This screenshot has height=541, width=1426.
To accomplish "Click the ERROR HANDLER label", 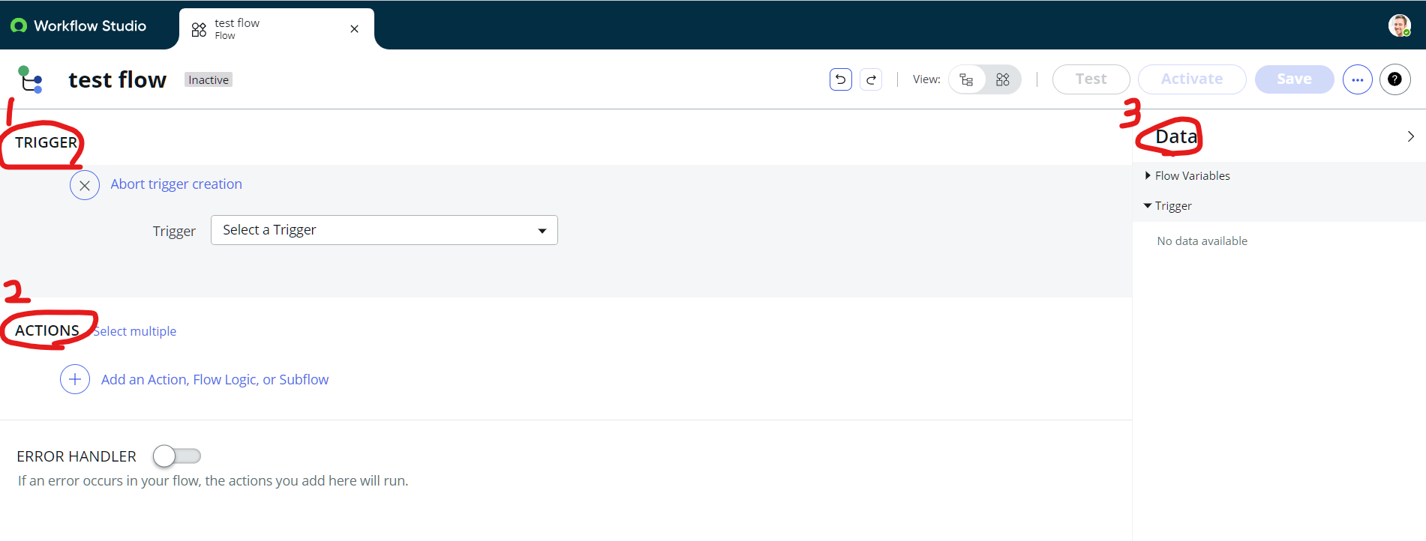I will tap(77, 456).
